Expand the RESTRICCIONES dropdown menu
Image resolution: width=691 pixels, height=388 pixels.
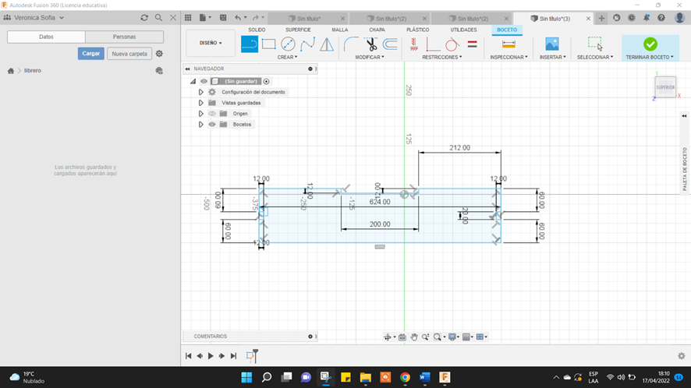pyautogui.click(x=441, y=57)
